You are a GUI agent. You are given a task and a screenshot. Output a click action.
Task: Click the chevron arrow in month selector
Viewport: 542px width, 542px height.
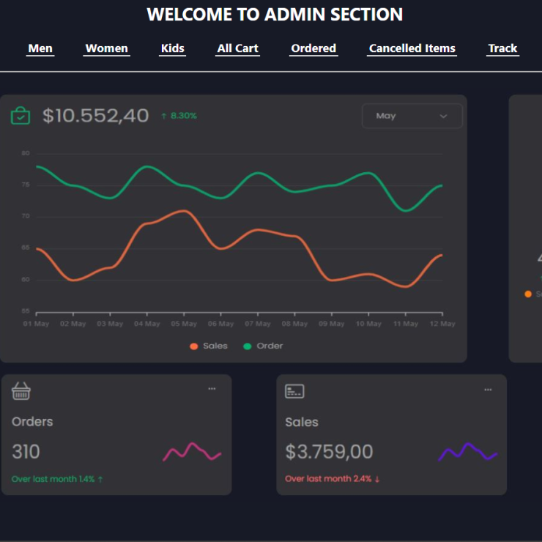(x=443, y=116)
